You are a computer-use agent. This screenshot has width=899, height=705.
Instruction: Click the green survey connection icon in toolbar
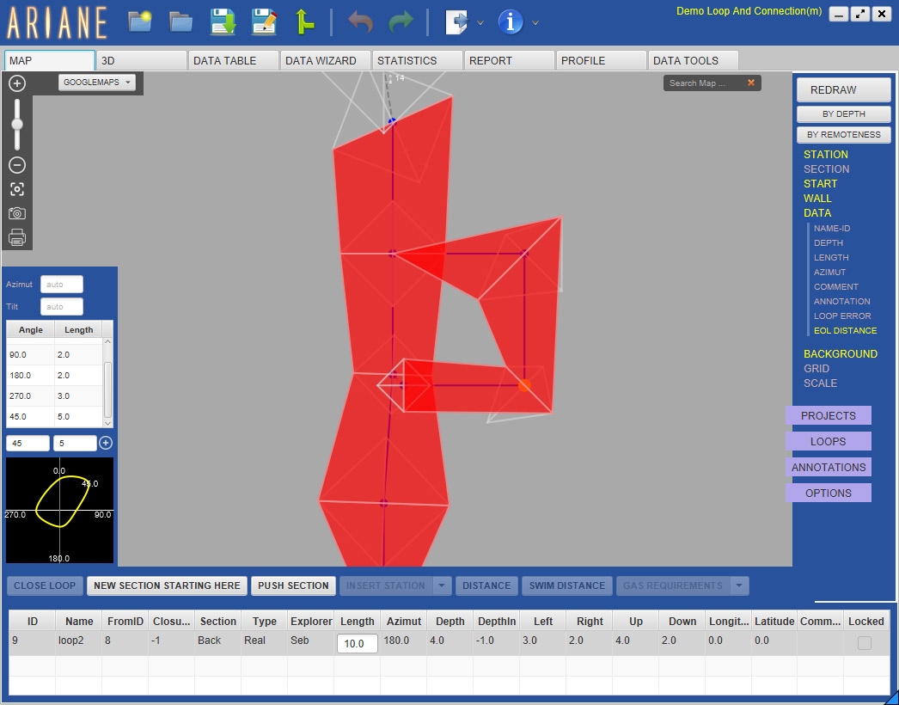tap(305, 21)
